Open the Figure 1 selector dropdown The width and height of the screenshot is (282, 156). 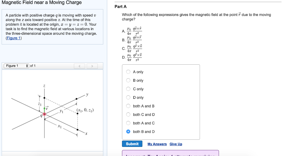16,66
